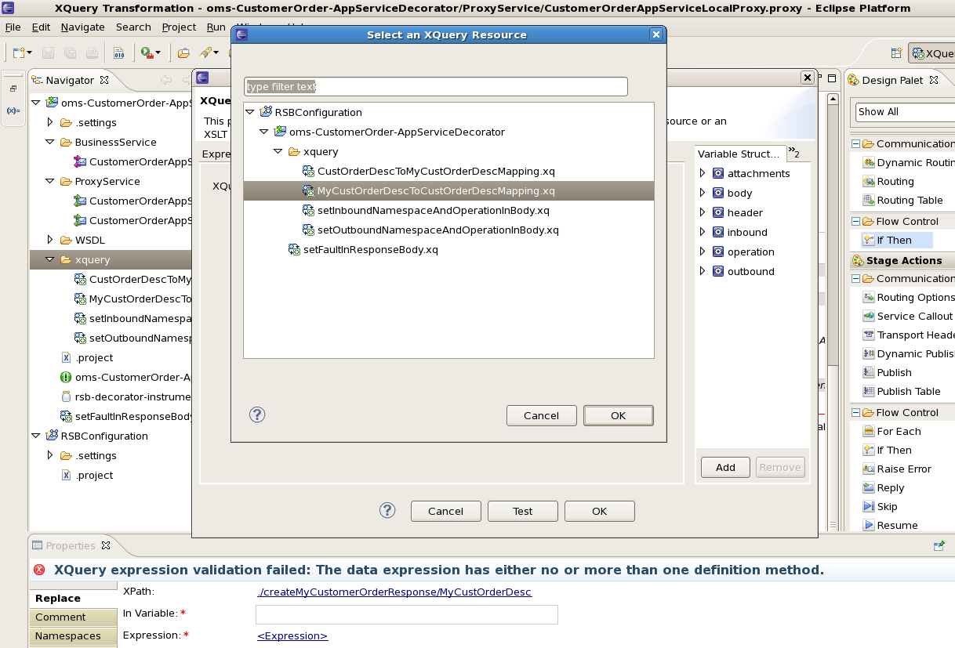Select Dynamic Publish stage action

(909, 353)
